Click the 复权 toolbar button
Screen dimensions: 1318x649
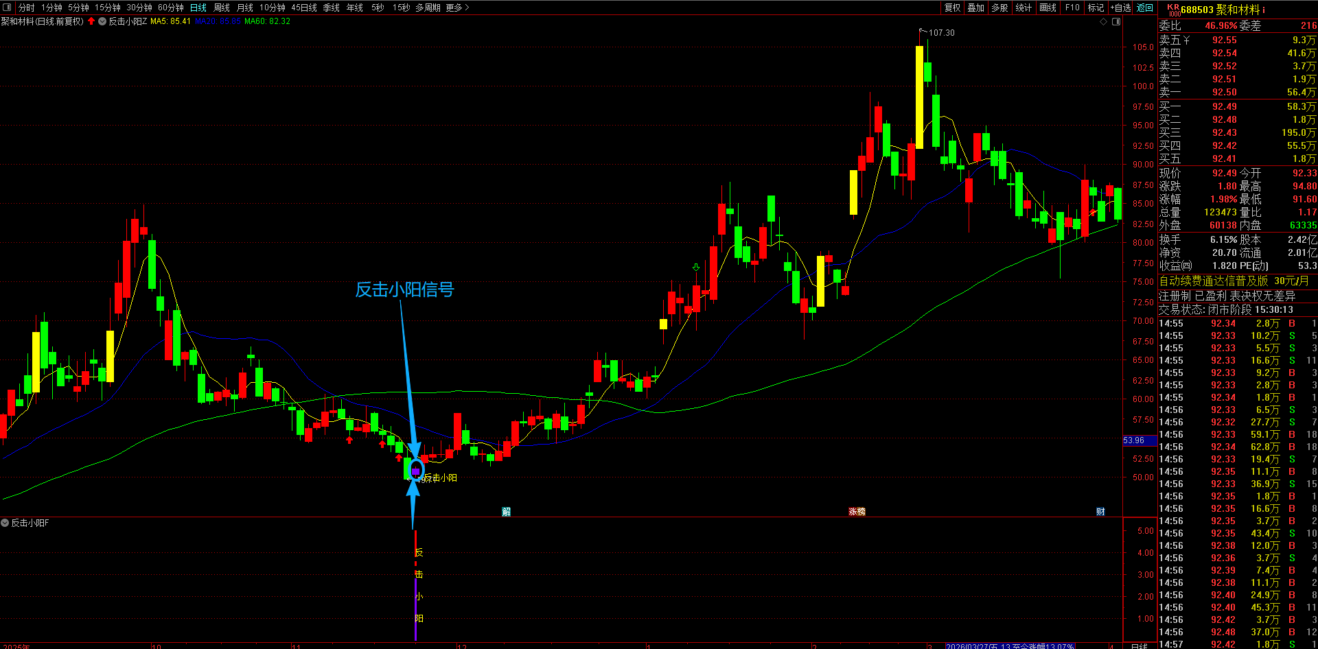tap(953, 8)
